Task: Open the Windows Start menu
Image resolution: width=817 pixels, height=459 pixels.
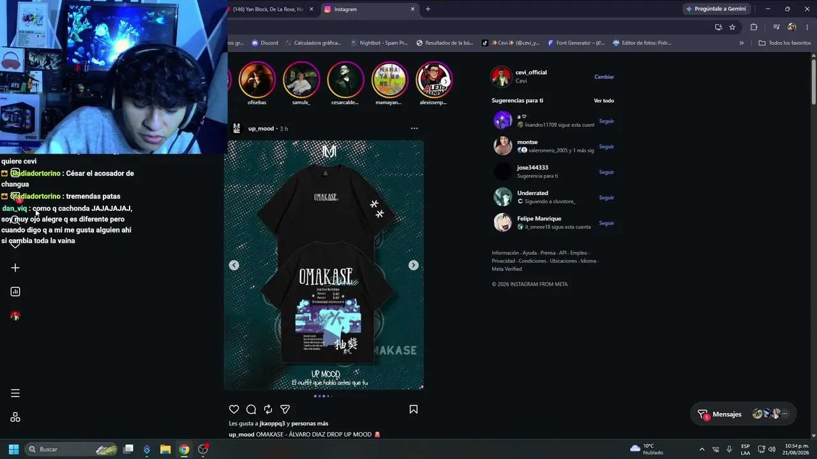Action: tap(13, 449)
